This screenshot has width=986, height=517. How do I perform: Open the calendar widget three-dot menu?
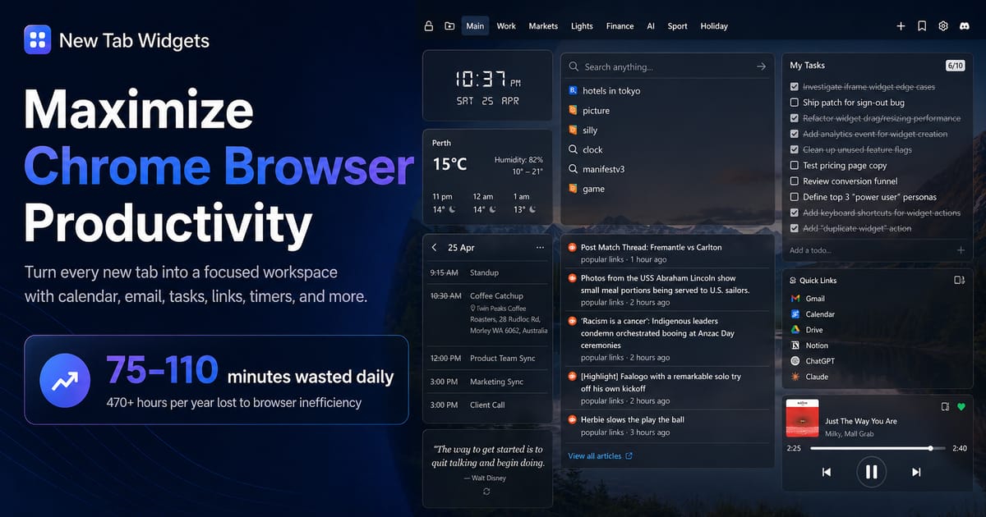540,248
